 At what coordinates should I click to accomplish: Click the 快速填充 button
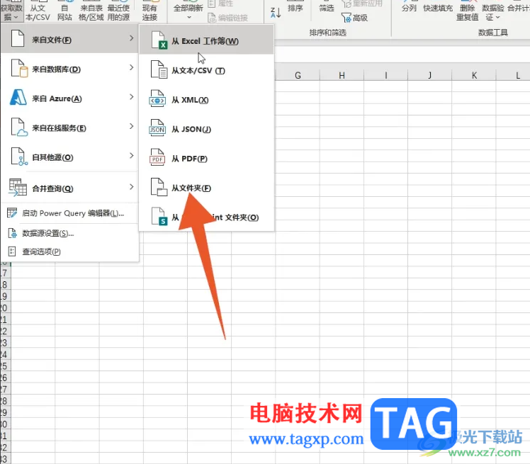(x=438, y=8)
